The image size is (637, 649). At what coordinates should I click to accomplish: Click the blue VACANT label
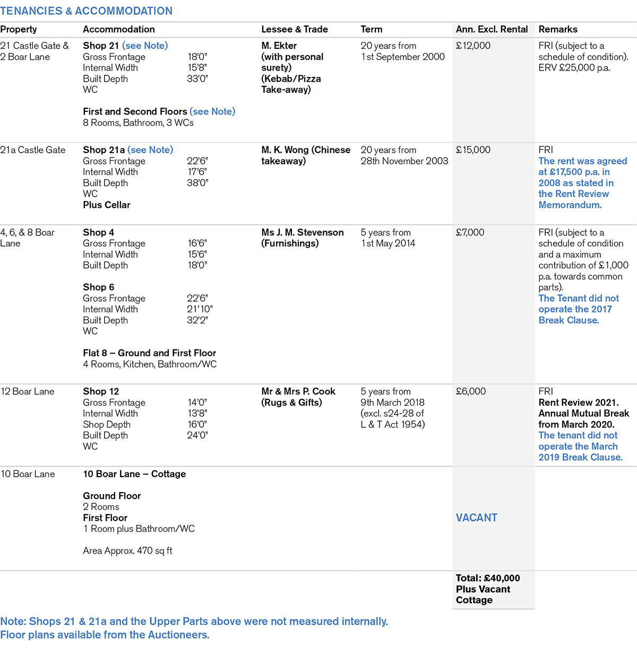click(476, 518)
